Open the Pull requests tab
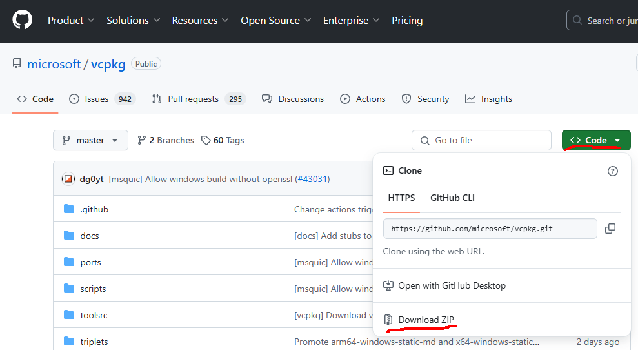This screenshot has width=638, height=350. (x=199, y=99)
